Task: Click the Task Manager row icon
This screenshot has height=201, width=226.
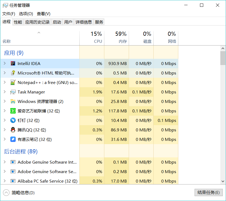Action: pyautogui.click(x=13, y=92)
